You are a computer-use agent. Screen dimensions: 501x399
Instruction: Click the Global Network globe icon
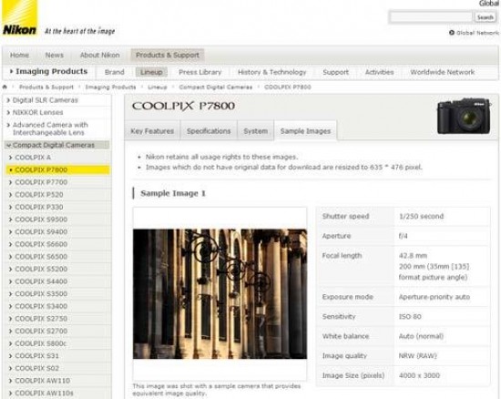point(452,33)
